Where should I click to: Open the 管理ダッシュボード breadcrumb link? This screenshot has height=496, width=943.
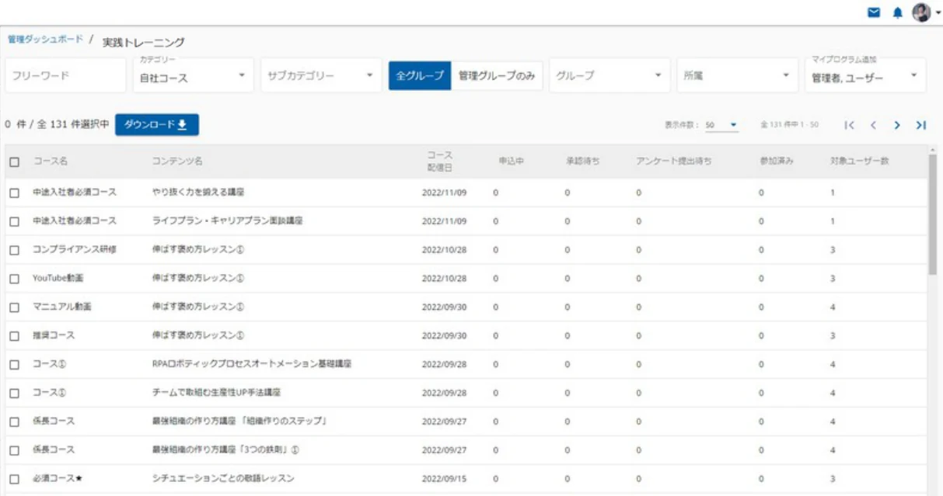(45, 39)
